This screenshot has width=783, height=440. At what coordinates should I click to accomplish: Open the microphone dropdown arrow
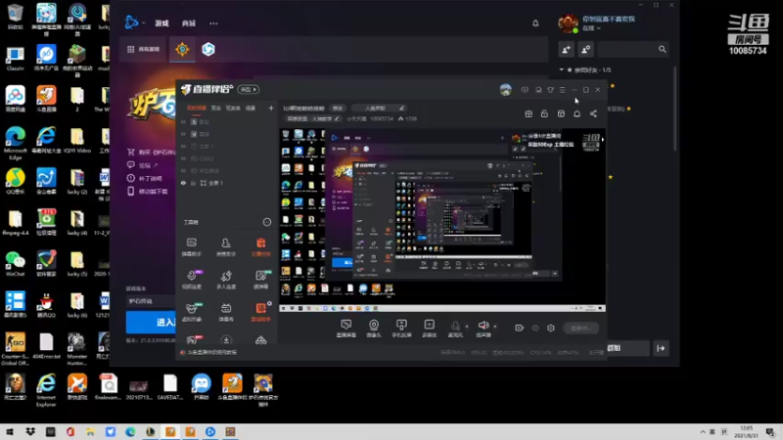467,327
